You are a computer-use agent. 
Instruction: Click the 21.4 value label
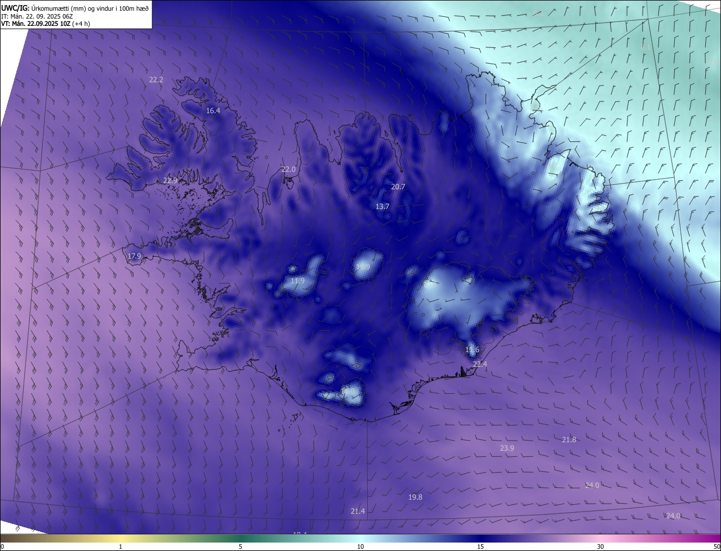click(x=358, y=511)
